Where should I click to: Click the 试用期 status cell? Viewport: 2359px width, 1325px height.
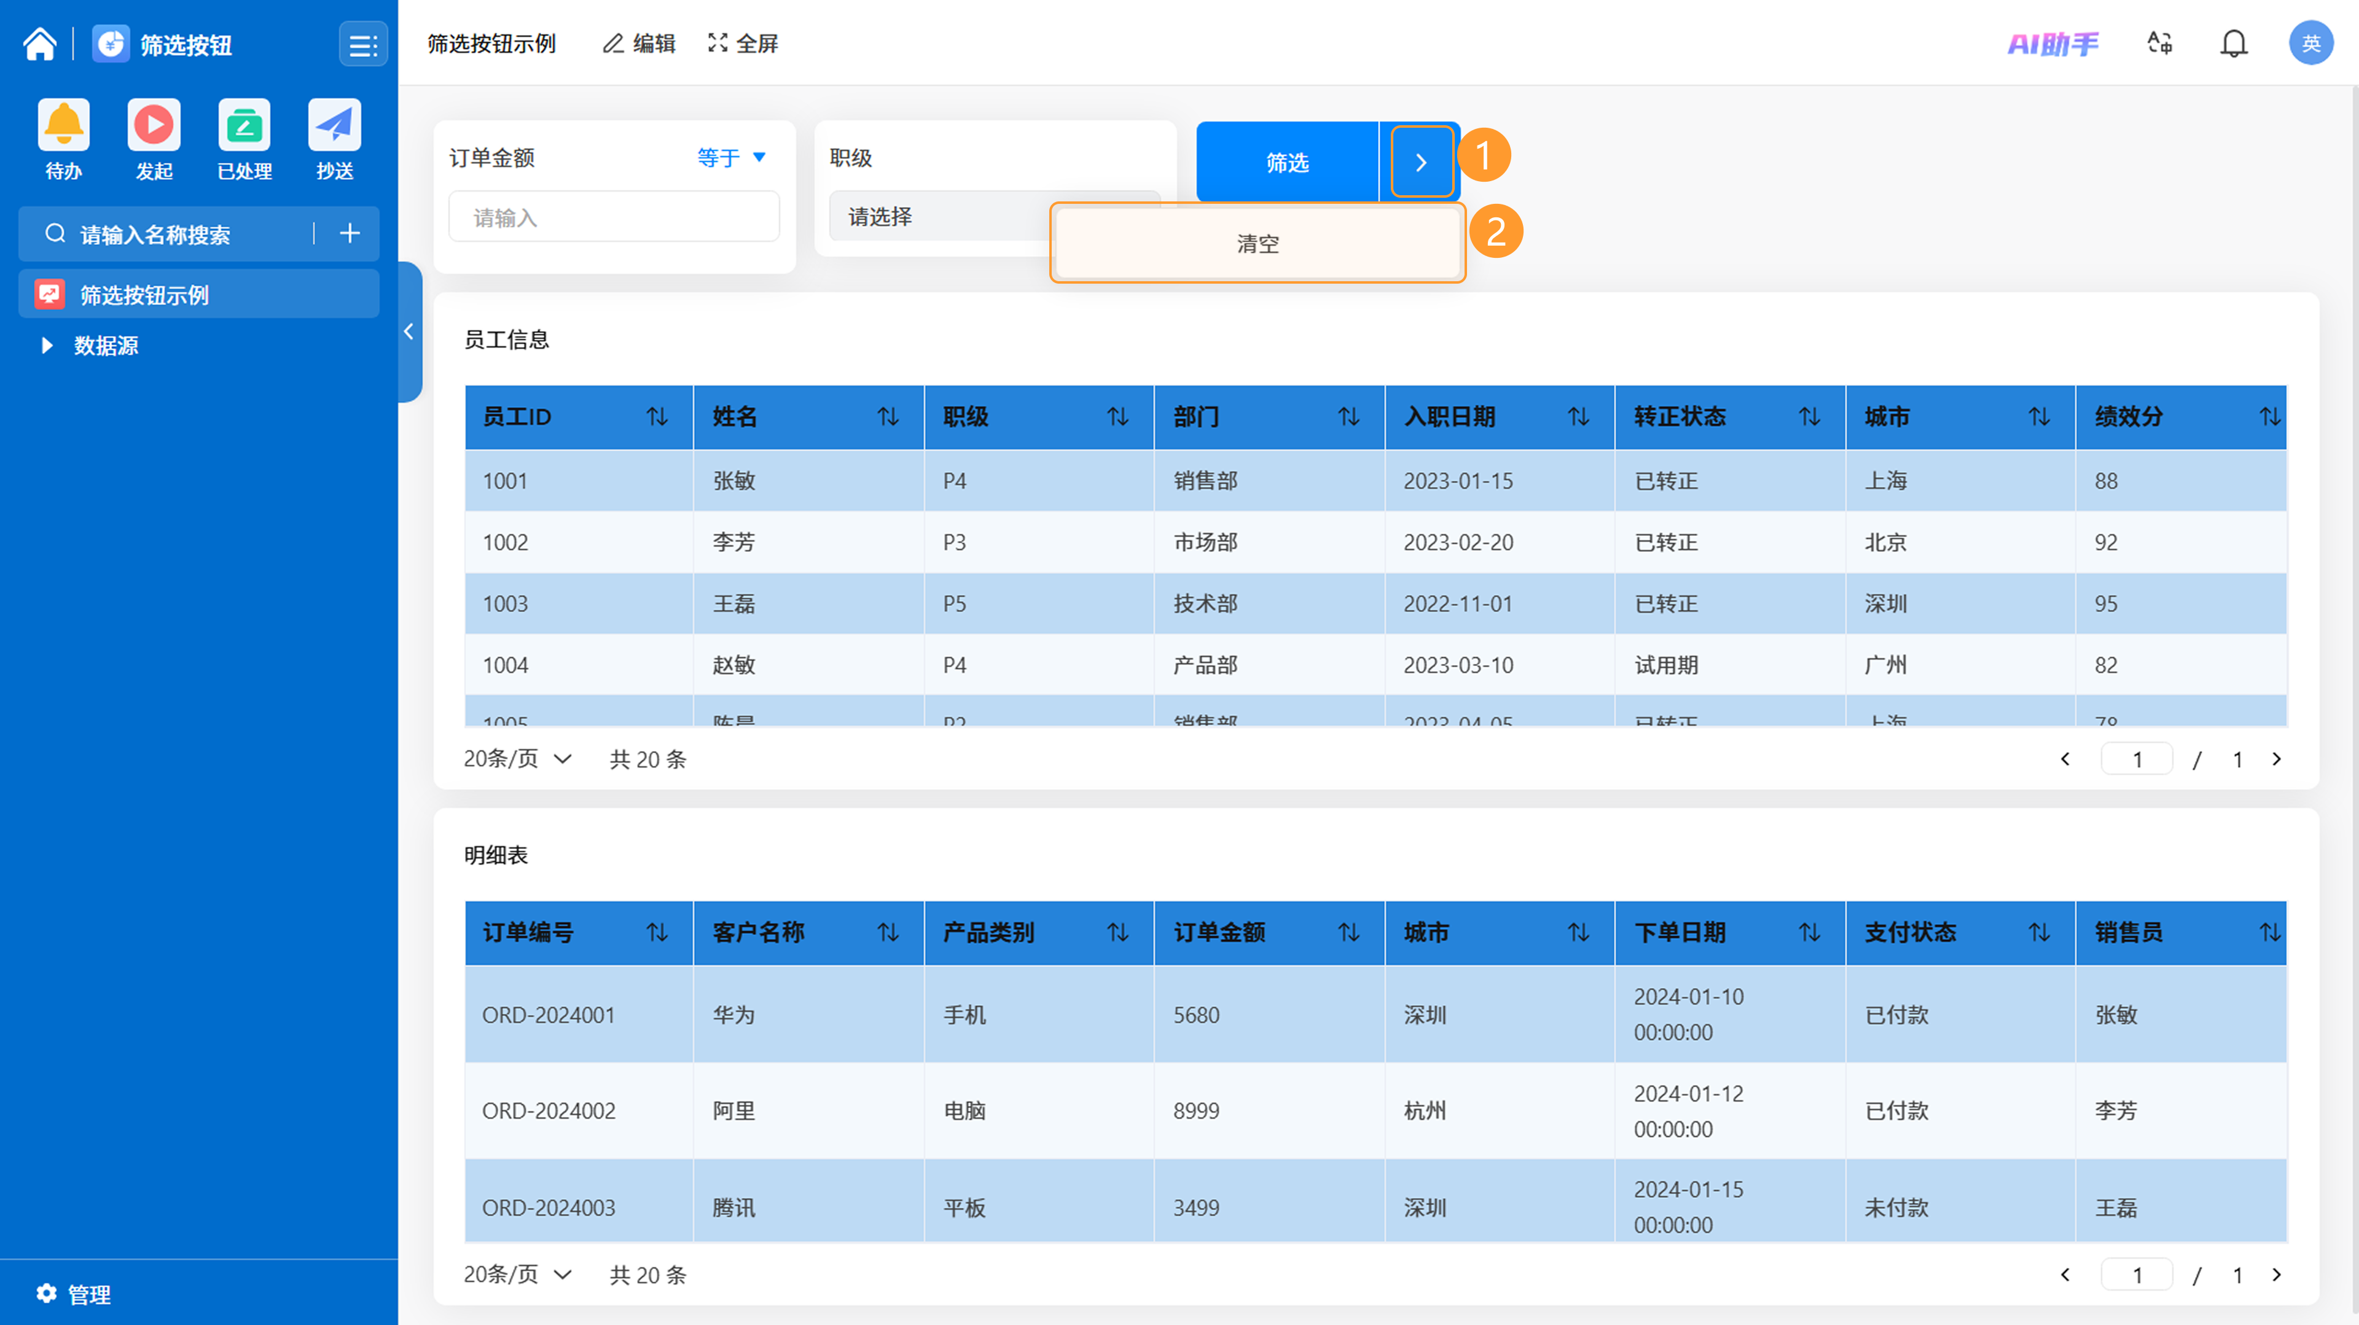(1730, 664)
